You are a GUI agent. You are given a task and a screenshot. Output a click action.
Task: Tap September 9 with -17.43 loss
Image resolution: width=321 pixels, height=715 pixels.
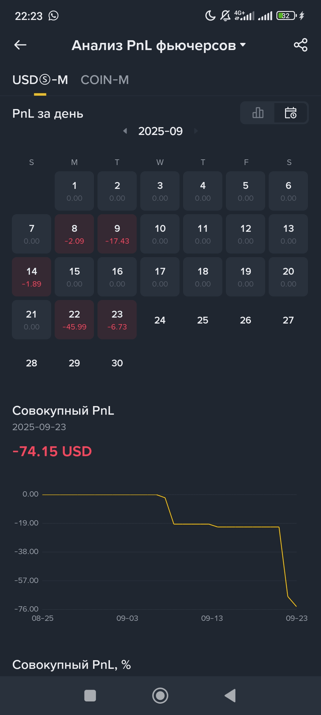pyautogui.click(x=117, y=234)
